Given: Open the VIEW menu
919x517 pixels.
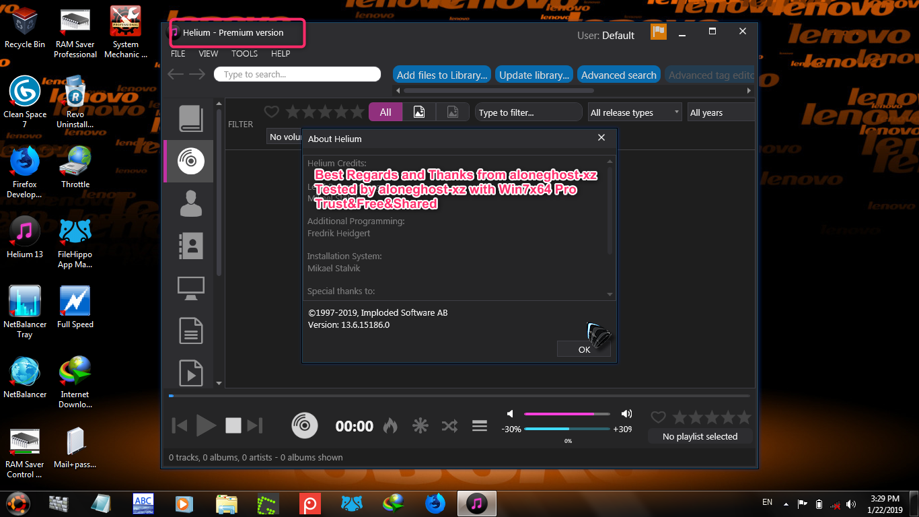Looking at the screenshot, I should (209, 54).
